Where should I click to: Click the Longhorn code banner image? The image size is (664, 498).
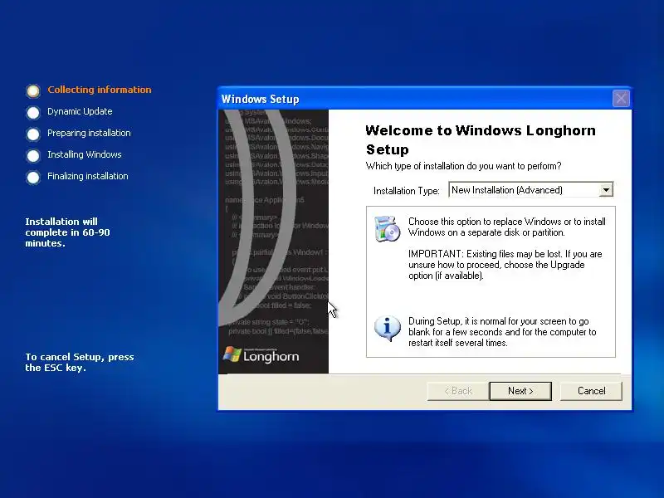point(273,242)
